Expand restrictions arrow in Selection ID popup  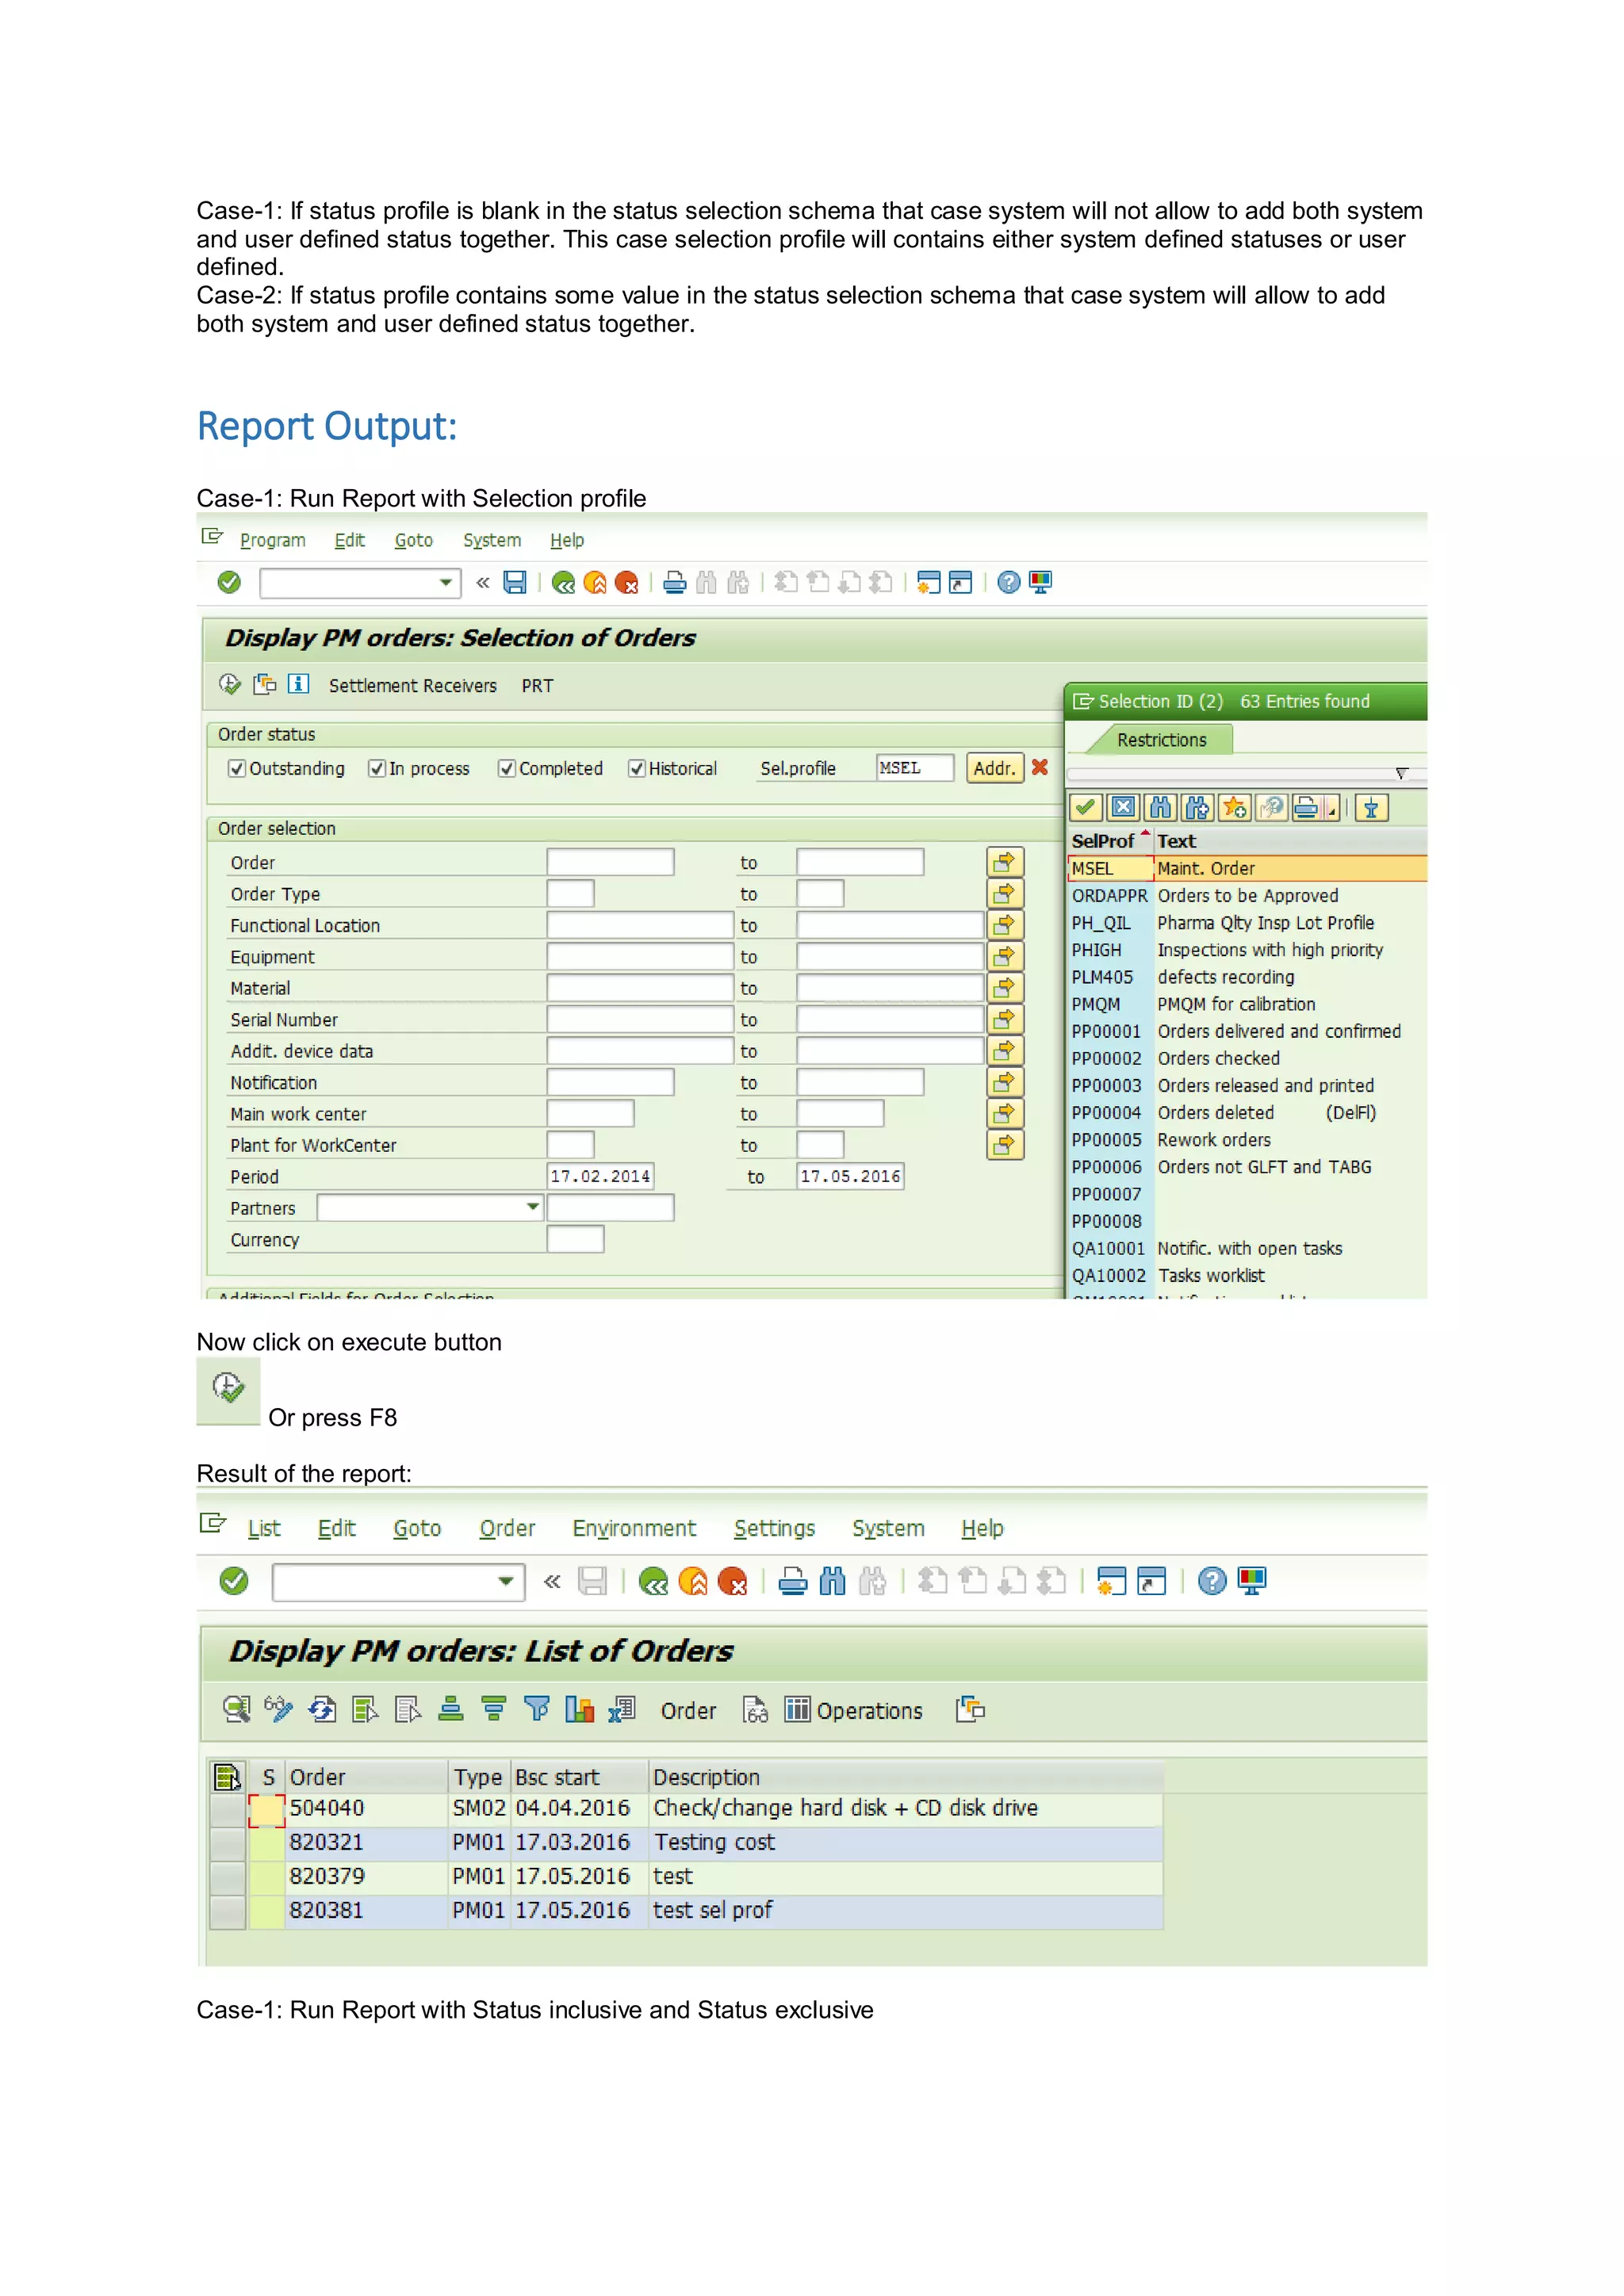tap(1402, 773)
